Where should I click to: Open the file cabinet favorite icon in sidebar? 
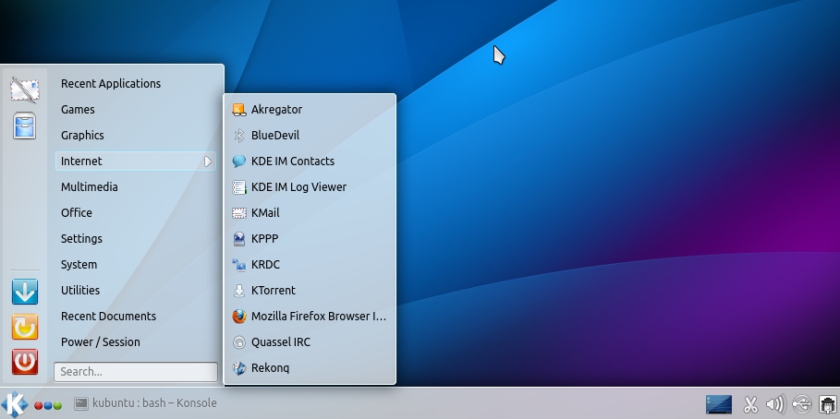point(25,126)
